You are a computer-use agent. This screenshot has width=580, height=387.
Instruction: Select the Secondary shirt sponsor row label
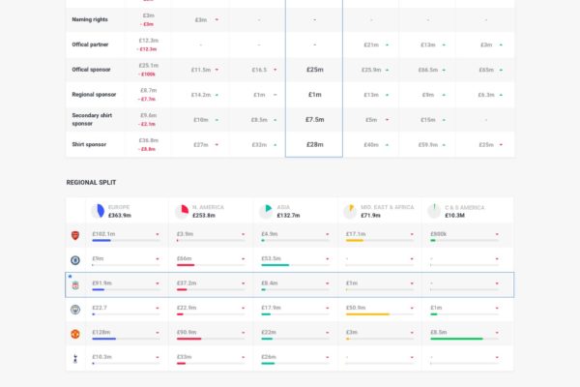[x=92, y=120]
